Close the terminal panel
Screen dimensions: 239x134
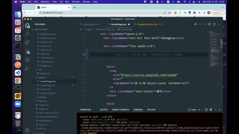[x=220, y=109]
